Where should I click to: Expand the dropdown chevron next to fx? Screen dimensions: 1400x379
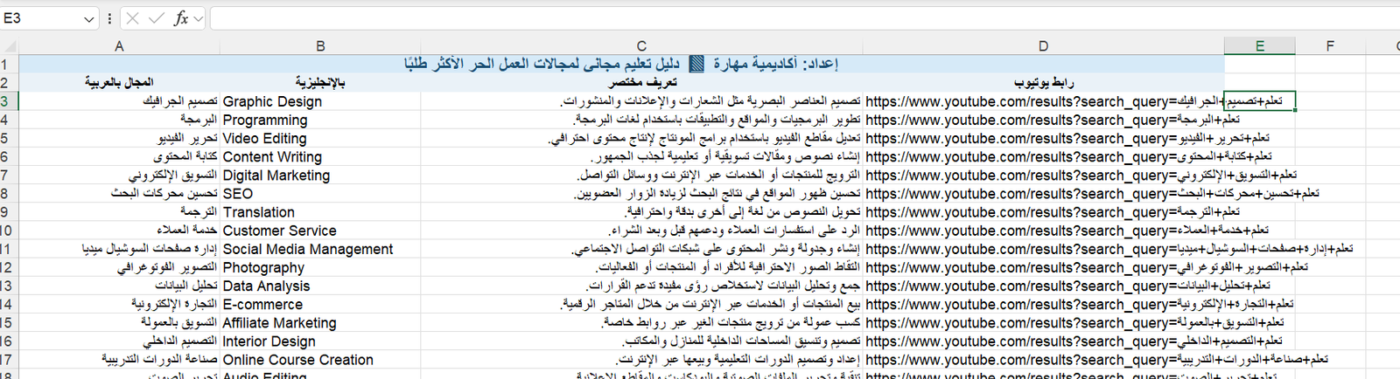click(x=199, y=18)
